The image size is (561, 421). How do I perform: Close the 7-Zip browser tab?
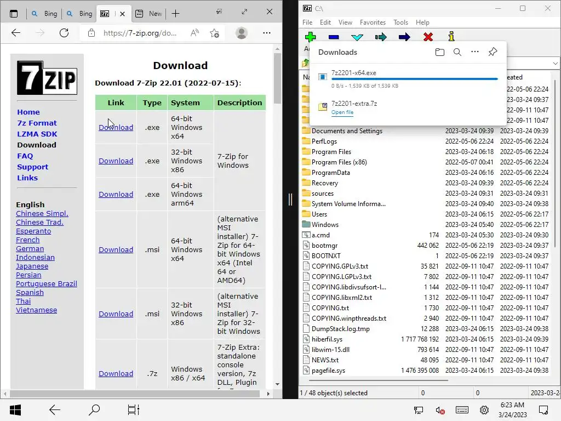tap(122, 14)
